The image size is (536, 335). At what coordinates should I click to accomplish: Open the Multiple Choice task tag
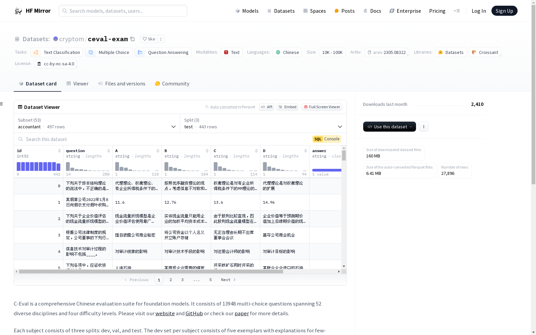tap(109, 52)
